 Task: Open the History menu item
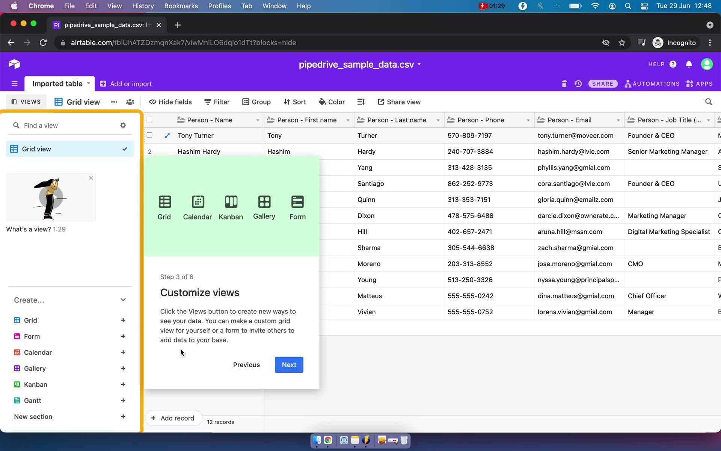click(143, 6)
